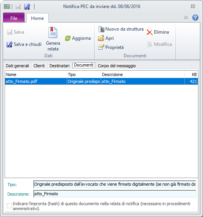
Task: Click save-and-close icon in title bar
Action: click(x=27, y=6)
